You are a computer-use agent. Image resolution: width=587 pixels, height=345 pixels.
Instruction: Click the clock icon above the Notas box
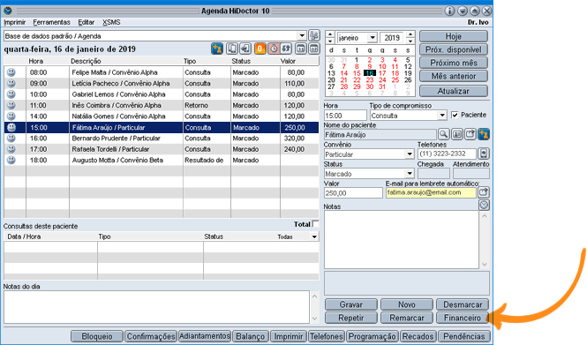[x=484, y=205]
